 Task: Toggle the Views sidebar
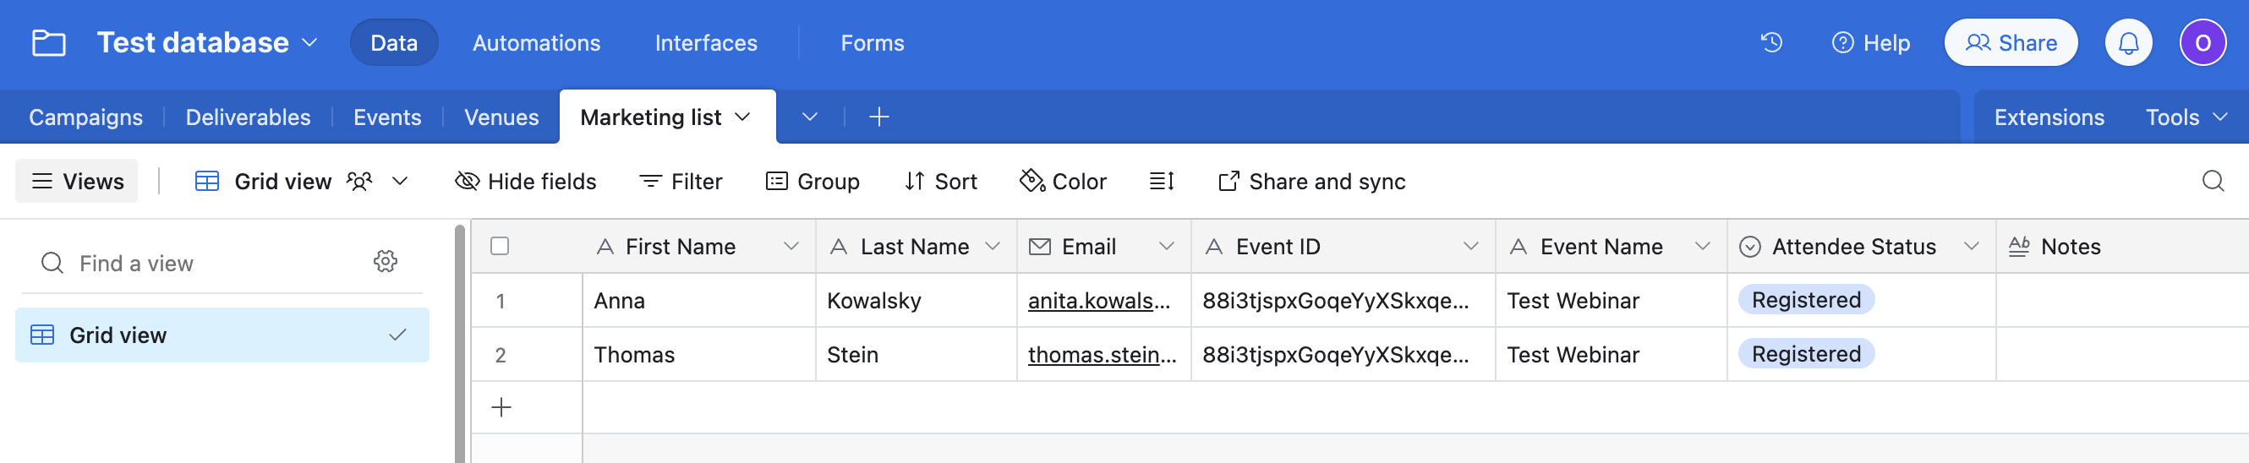tap(77, 182)
